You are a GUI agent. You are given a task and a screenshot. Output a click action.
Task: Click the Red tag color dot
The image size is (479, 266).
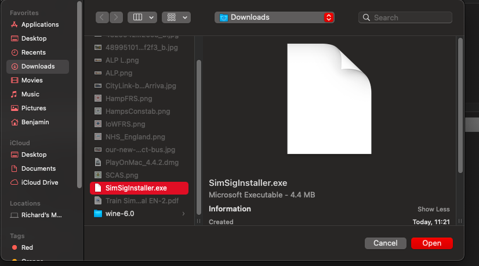(x=14, y=247)
